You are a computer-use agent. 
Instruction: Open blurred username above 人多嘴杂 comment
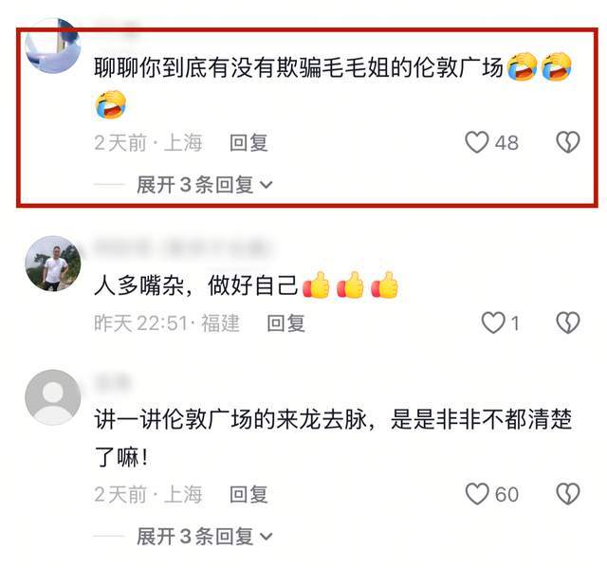[x=182, y=248]
